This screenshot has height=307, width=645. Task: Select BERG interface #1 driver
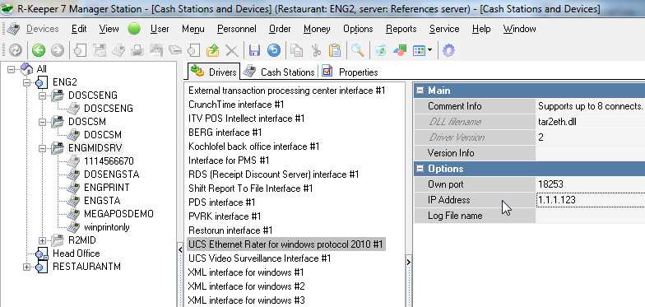point(225,133)
